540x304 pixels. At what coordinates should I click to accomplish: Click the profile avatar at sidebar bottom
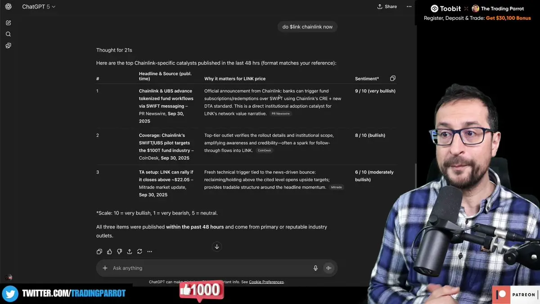coord(9,277)
